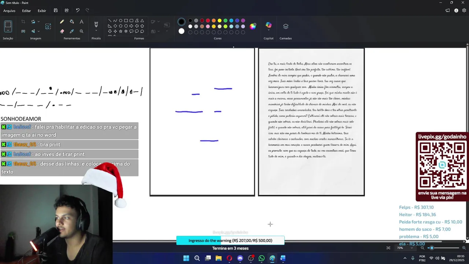469x264 pixels.
Task: Open Windows taskbar search
Action: click(x=197, y=258)
